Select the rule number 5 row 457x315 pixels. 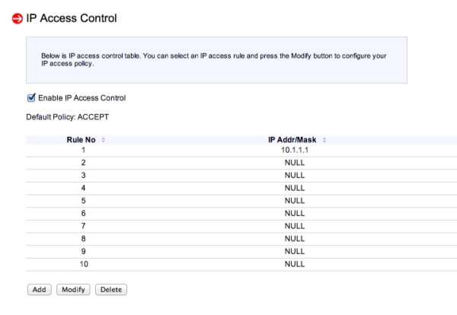241,201
